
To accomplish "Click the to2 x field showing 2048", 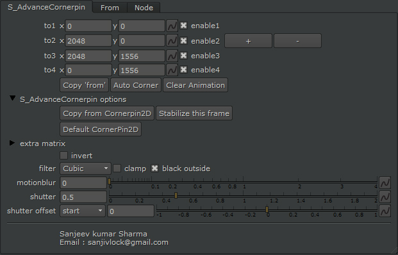I will [x=88, y=40].
